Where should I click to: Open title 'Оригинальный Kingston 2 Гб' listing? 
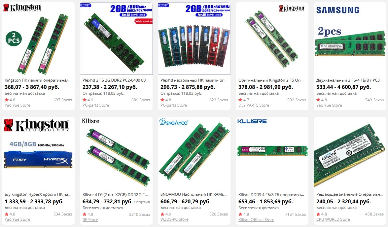coord(271,80)
